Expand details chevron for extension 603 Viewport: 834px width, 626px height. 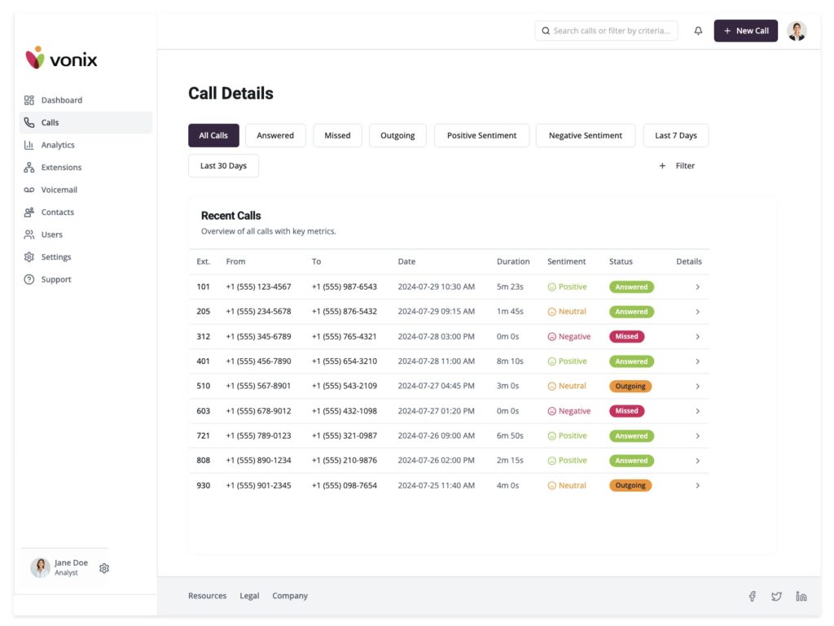click(697, 411)
